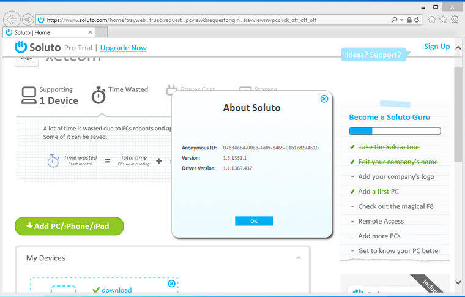The width and height of the screenshot is (465, 297).
Task: Maximize the browser window
Action: pos(436,7)
